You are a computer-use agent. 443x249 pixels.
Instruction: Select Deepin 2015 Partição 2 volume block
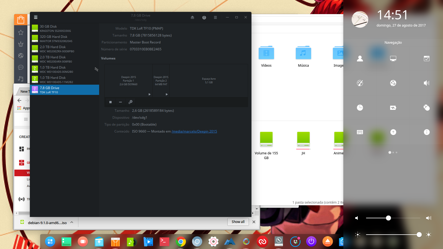point(161,81)
